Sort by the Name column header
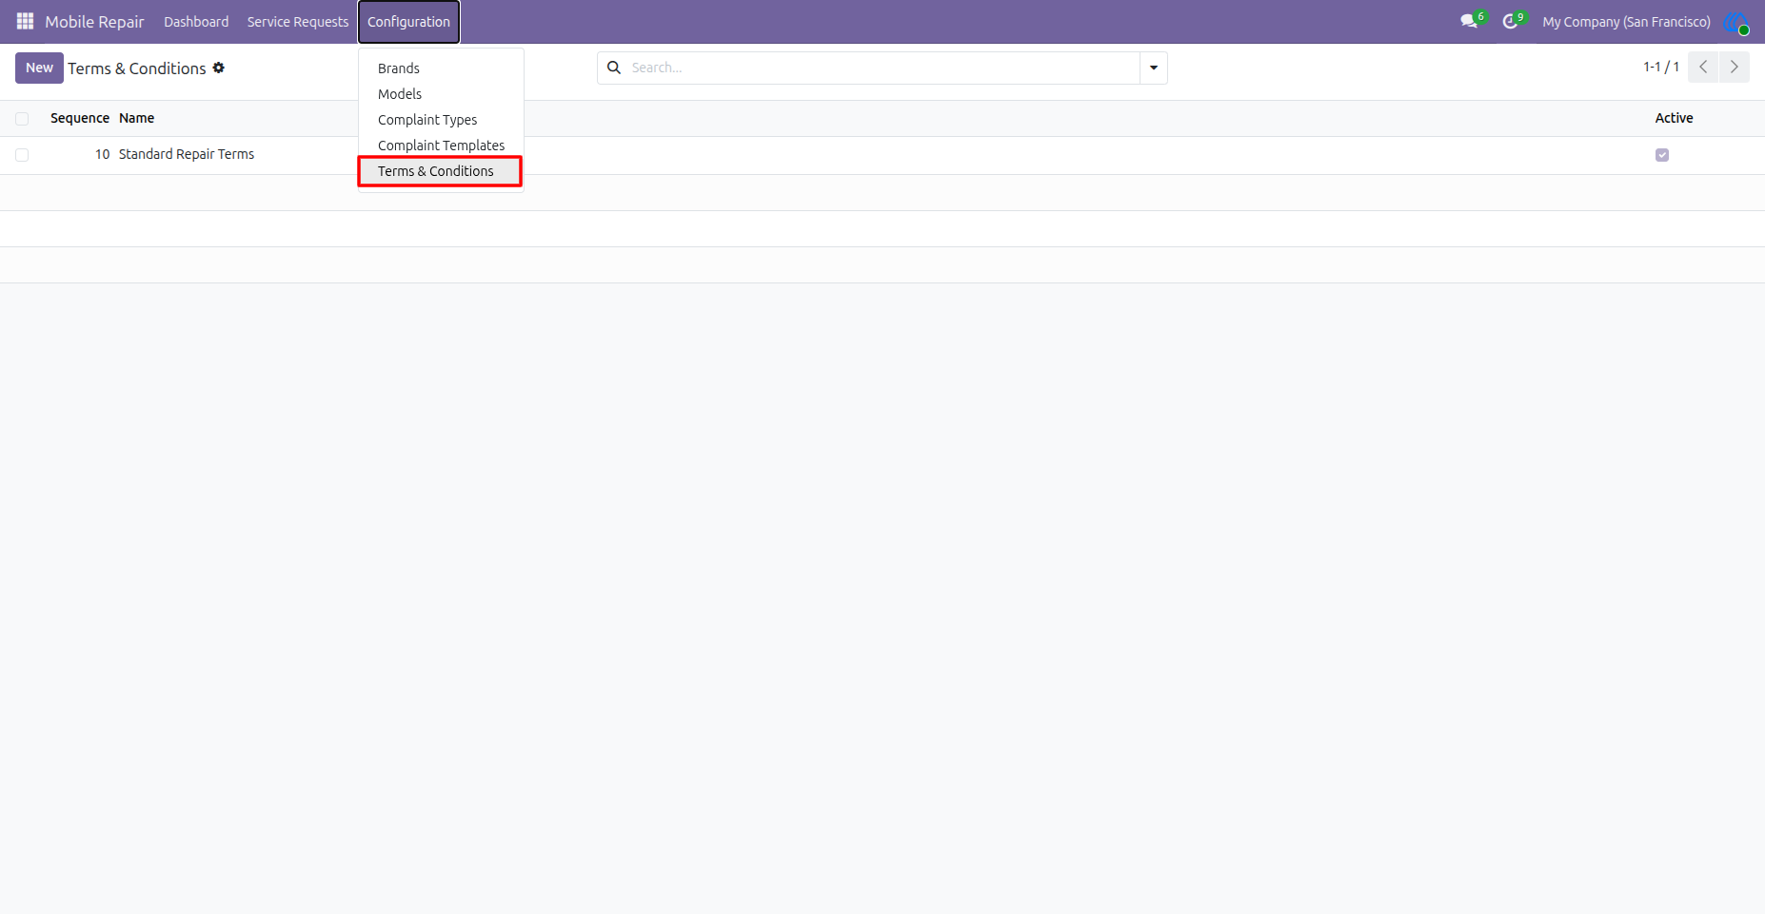This screenshot has height=914, width=1765. click(x=136, y=118)
